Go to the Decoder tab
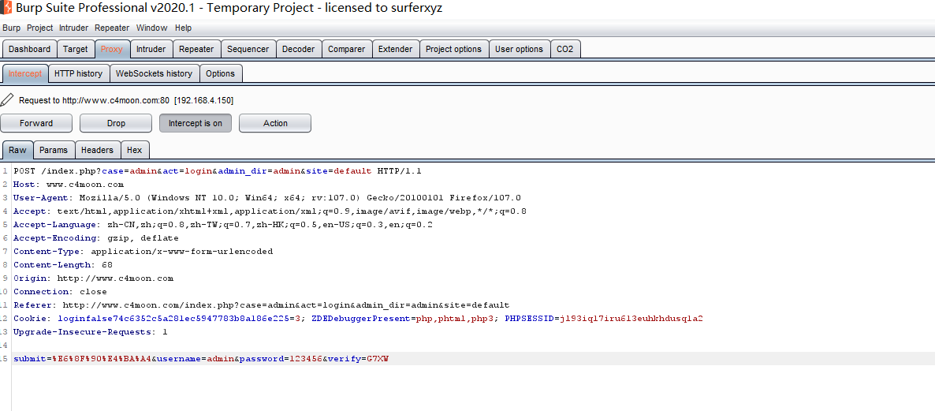The width and height of the screenshot is (935, 411). (x=299, y=50)
